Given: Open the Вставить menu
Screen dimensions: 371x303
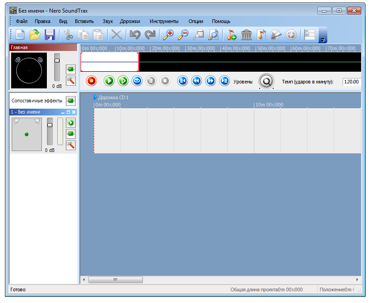Looking at the screenshot, I should [x=84, y=21].
